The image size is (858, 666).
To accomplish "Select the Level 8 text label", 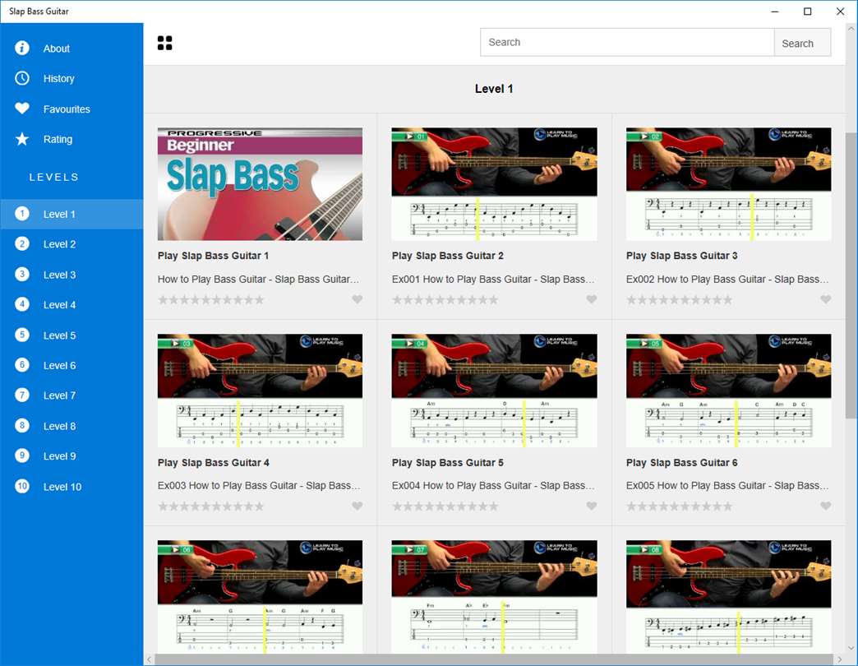I will click(x=59, y=426).
